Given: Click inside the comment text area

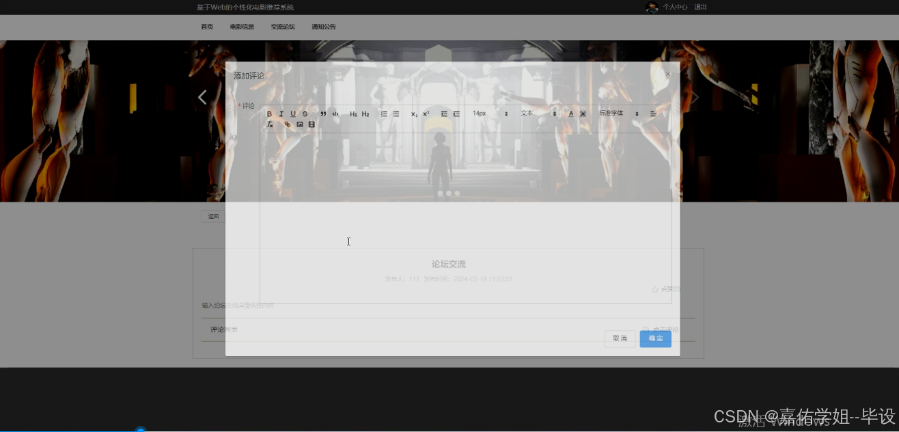Looking at the screenshot, I should [x=465, y=217].
